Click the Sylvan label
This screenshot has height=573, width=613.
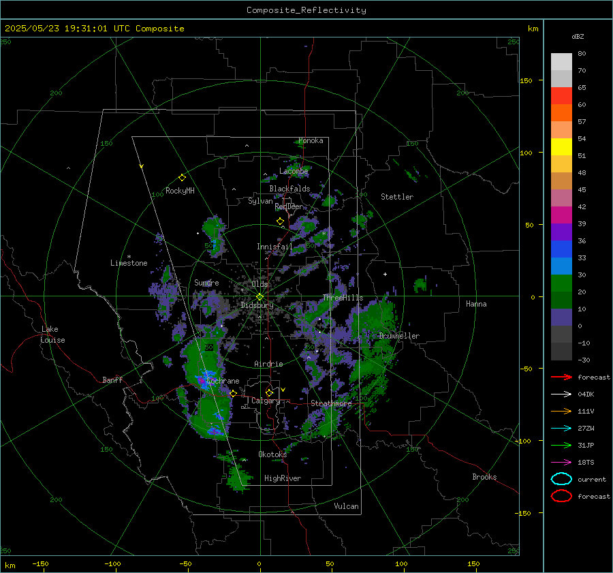tap(260, 202)
